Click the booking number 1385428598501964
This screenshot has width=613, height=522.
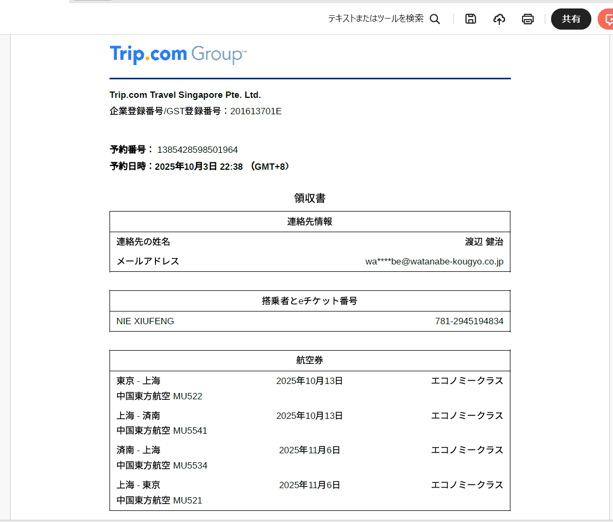pyautogui.click(x=197, y=150)
